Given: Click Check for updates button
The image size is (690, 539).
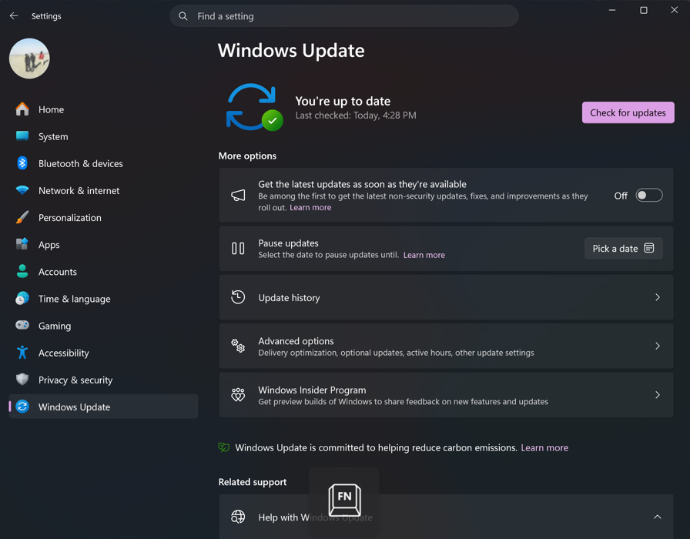Looking at the screenshot, I should coord(628,112).
